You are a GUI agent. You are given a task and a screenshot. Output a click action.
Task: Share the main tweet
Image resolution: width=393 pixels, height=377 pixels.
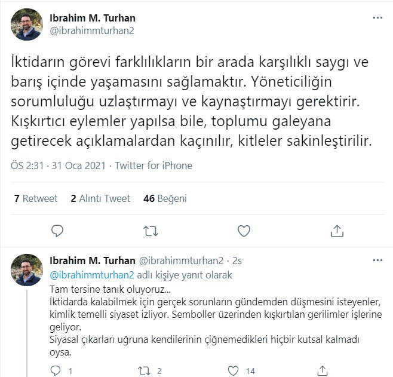[337, 231]
